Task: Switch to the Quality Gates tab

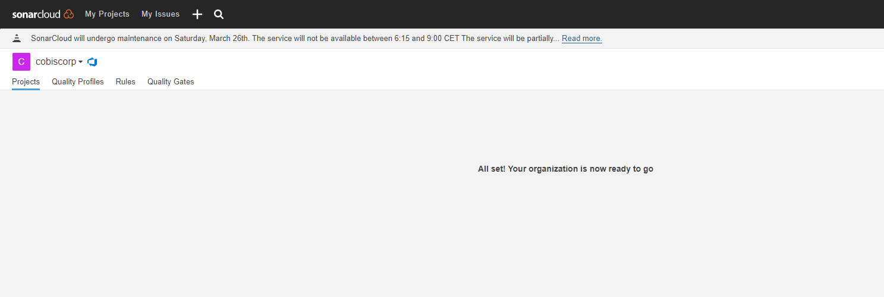Action: 171,82
